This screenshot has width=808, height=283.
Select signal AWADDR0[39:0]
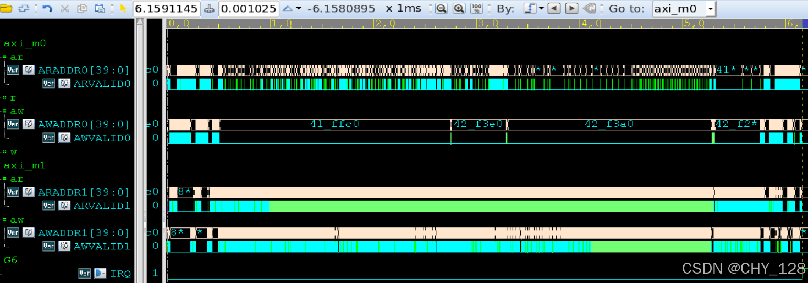[84, 124]
